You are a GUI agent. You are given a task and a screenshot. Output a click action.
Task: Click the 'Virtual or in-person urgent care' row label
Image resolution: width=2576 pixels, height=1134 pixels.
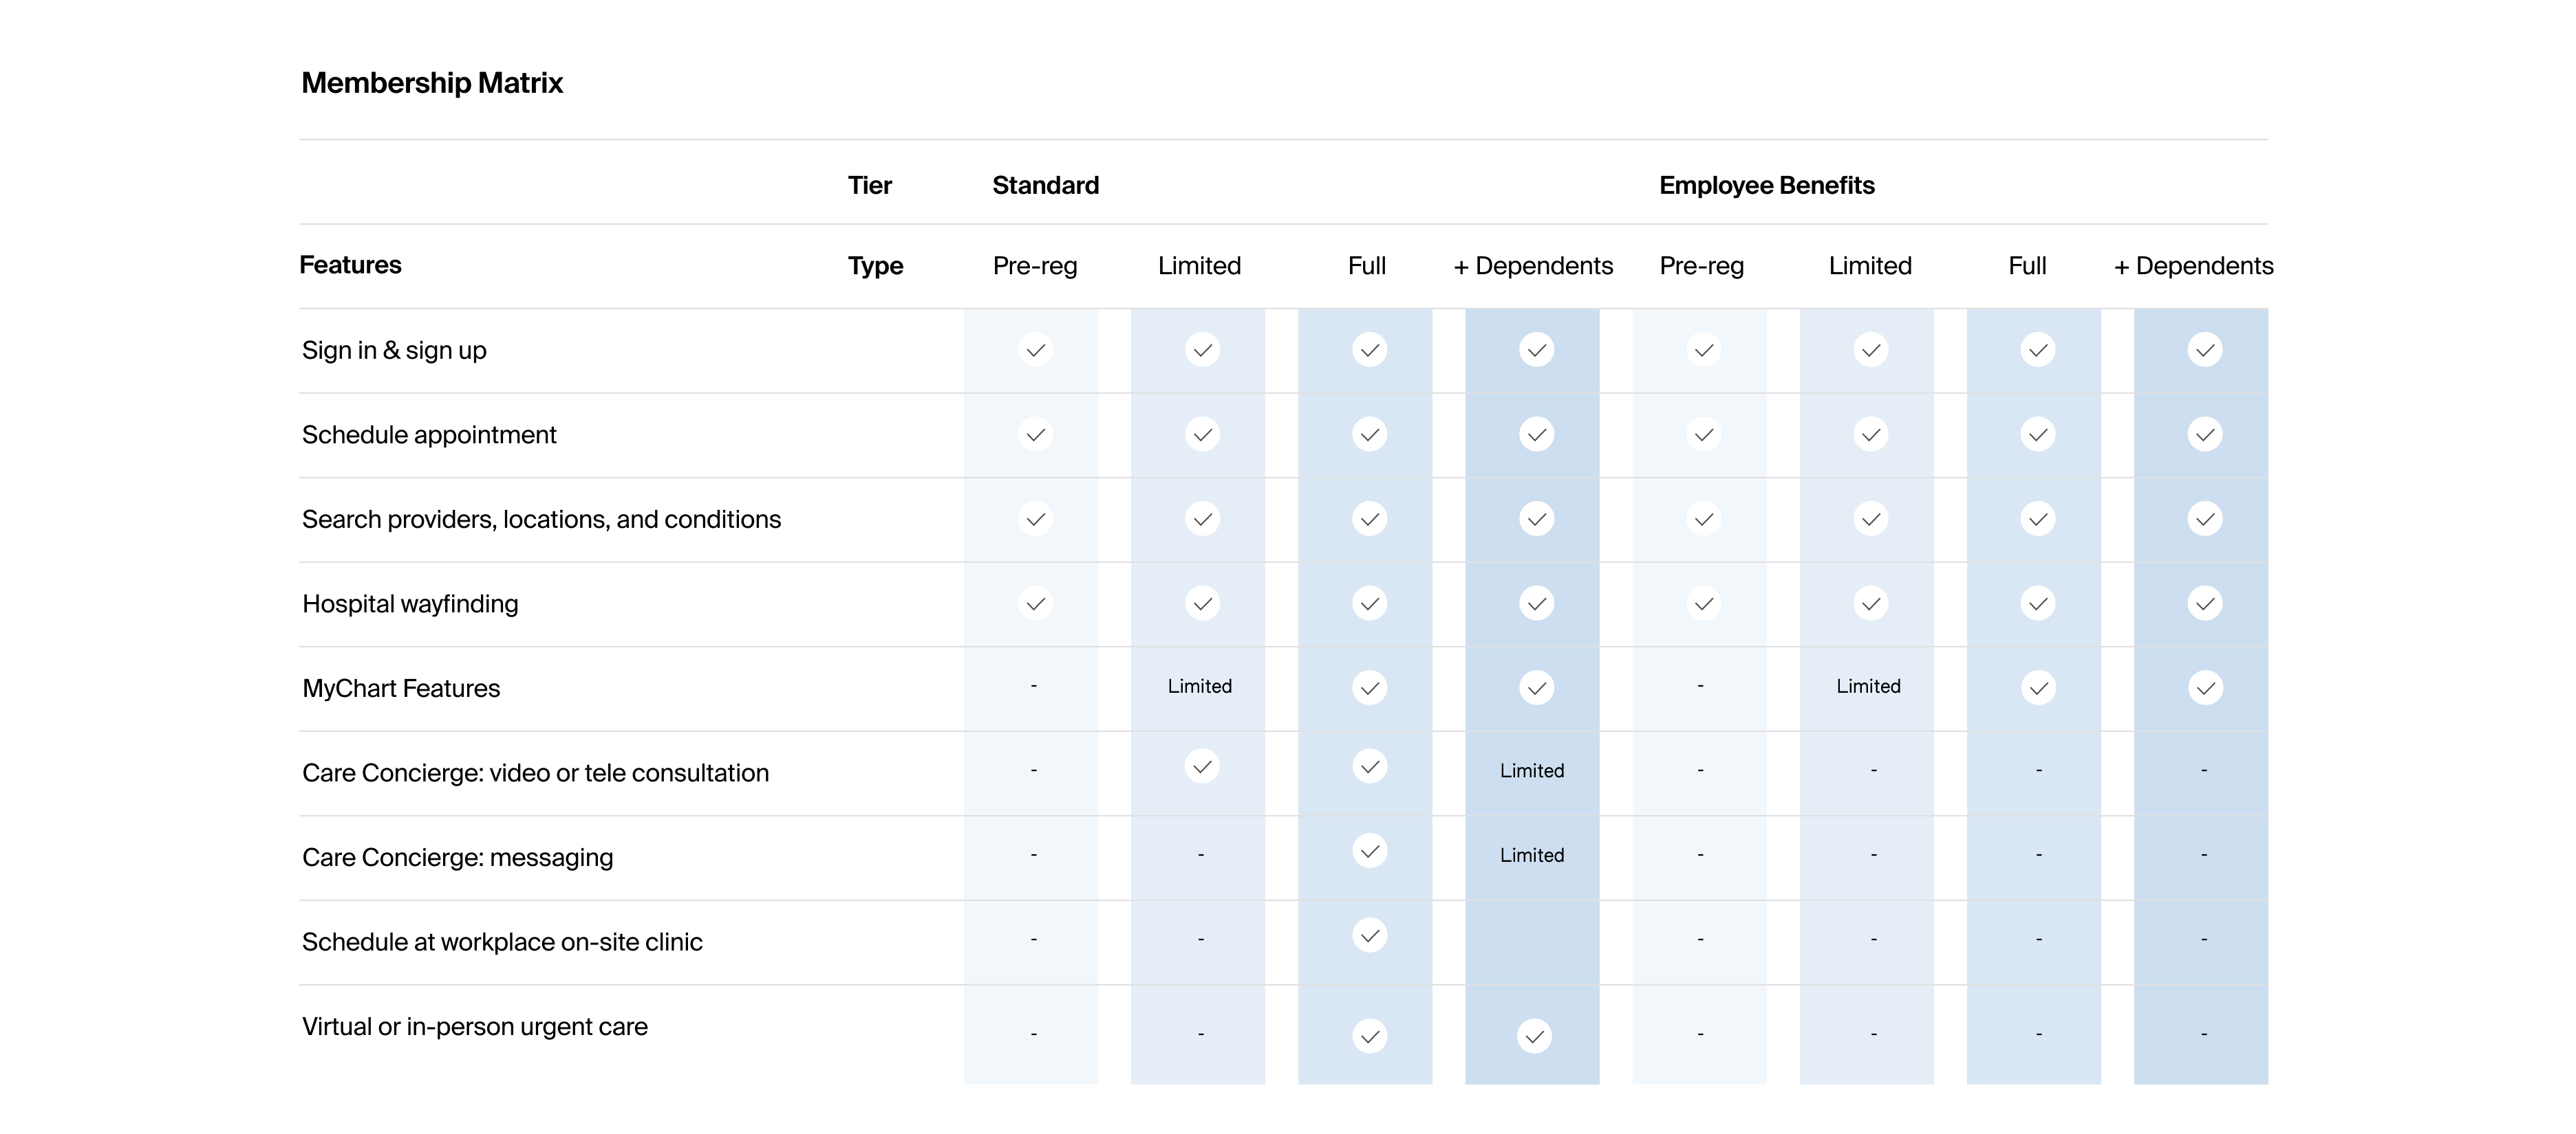[474, 1026]
